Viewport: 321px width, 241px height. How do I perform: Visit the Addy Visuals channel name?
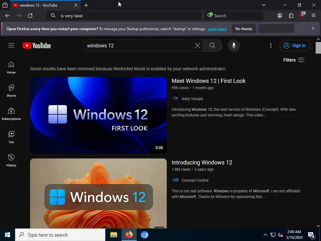point(192,99)
